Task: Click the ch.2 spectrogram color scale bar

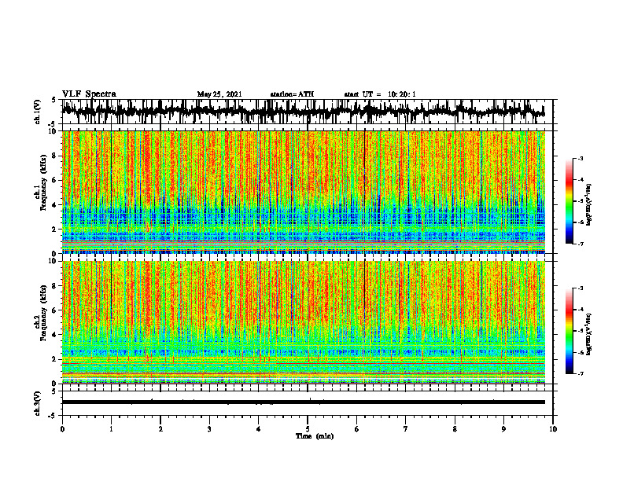Action: (x=570, y=331)
